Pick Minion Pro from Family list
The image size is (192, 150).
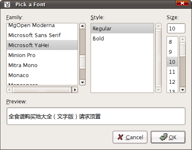click(x=42, y=55)
